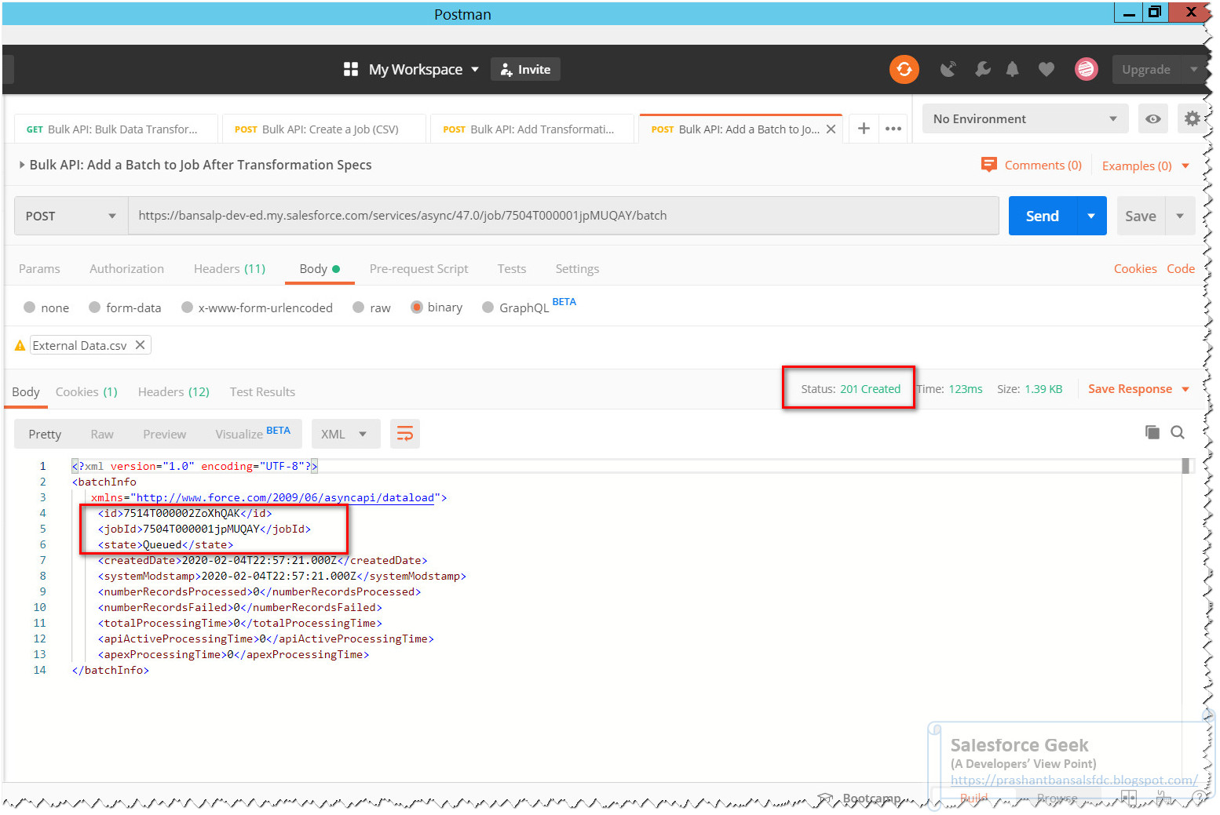Select the raw body type
The image size is (1220, 815).
[x=371, y=307]
